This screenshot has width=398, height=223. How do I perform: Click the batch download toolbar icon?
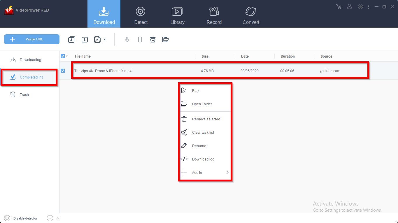71,40
